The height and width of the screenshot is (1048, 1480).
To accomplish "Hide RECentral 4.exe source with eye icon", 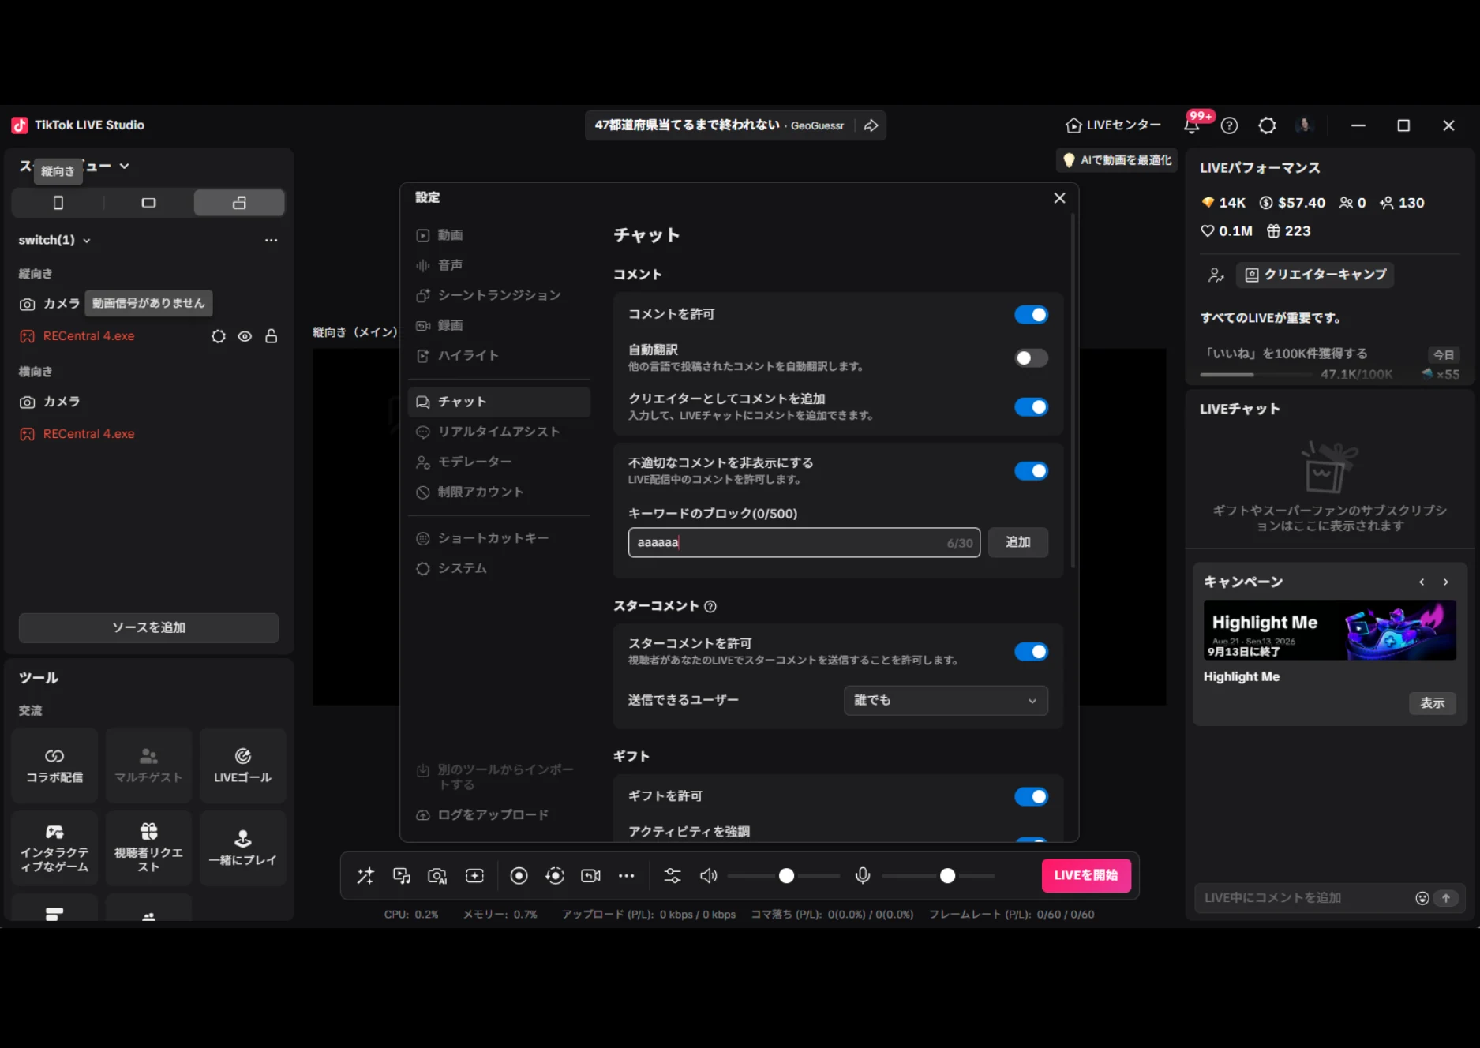I will coord(245,336).
